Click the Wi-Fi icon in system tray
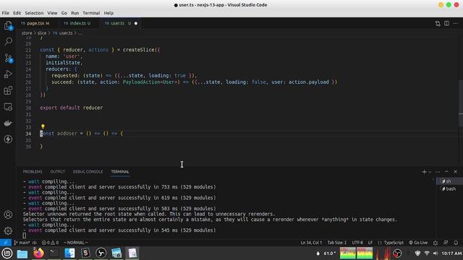The image size is (463, 260). pos(427,253)
